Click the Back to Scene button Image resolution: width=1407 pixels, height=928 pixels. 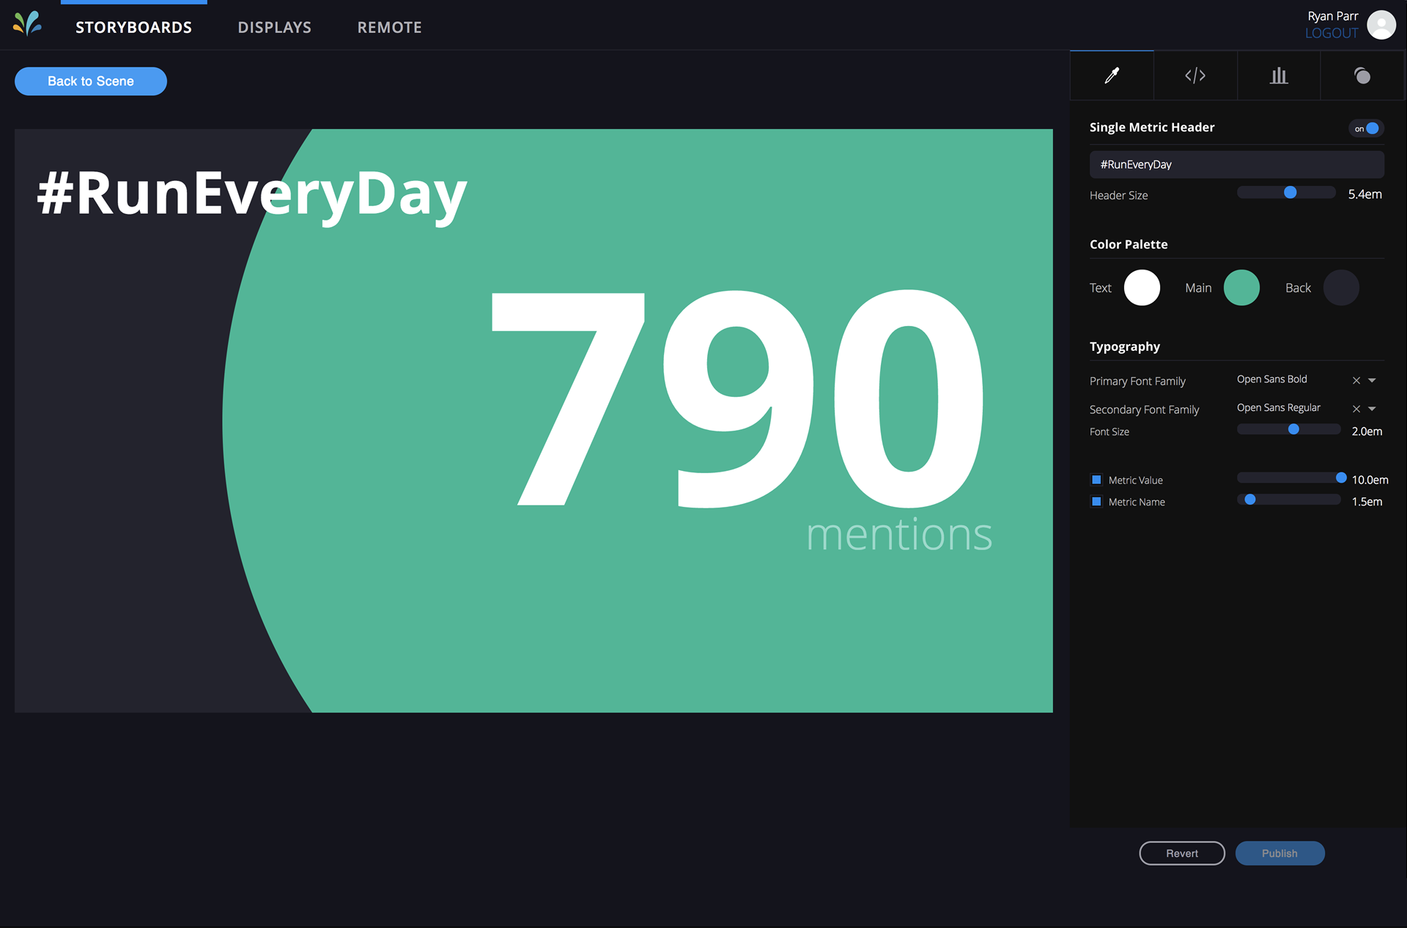pyautogui.click(x=91, y=81)
